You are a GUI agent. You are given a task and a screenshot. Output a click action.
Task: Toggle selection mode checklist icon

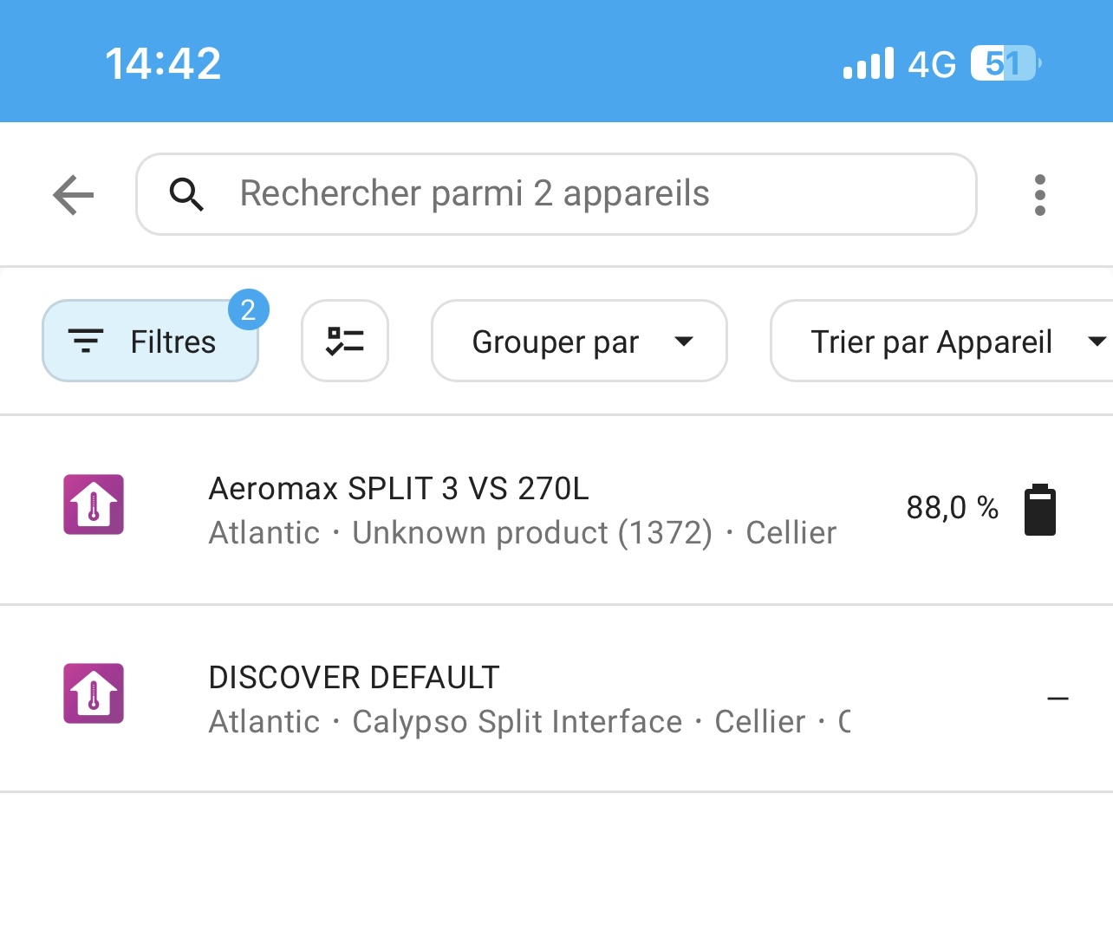345,341
